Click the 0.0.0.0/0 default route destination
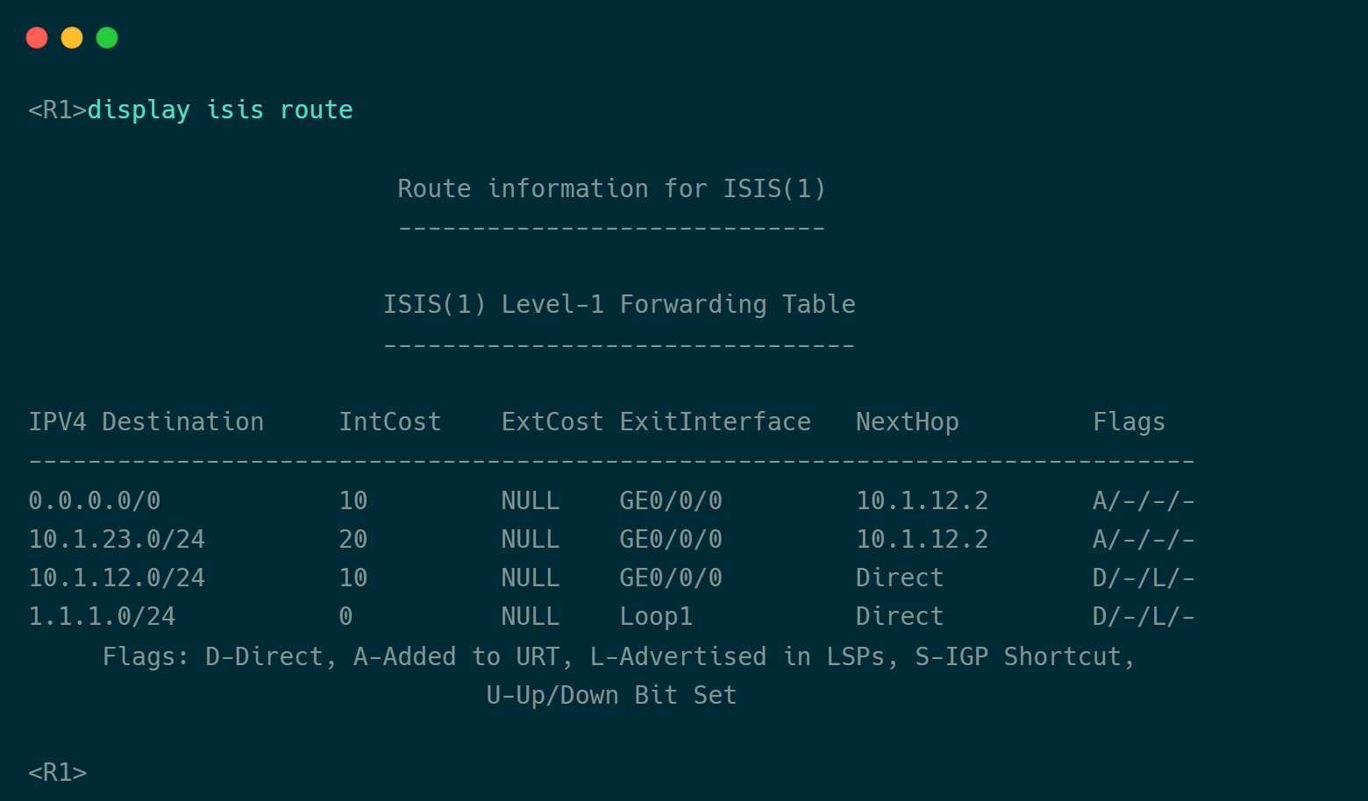 click(x=95, y=500)
